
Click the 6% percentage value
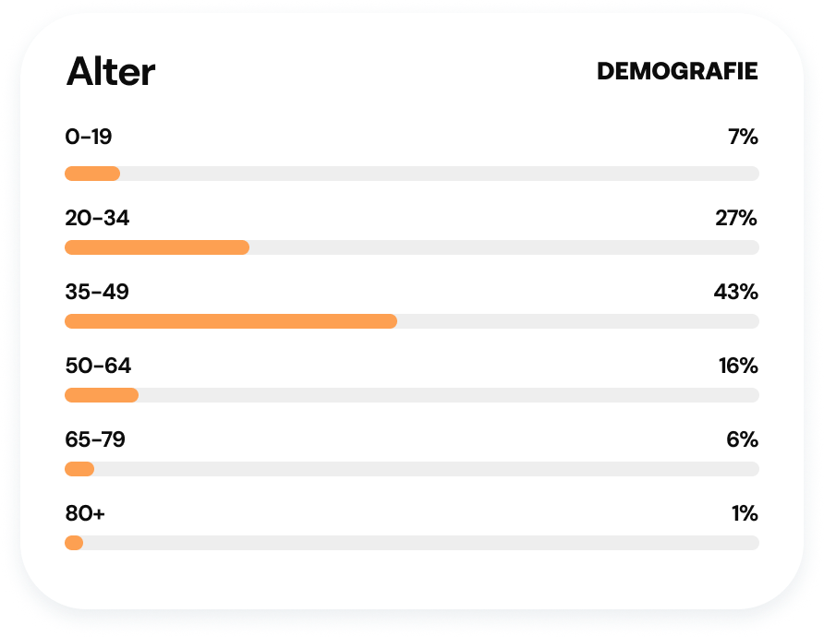coord(742,439)
